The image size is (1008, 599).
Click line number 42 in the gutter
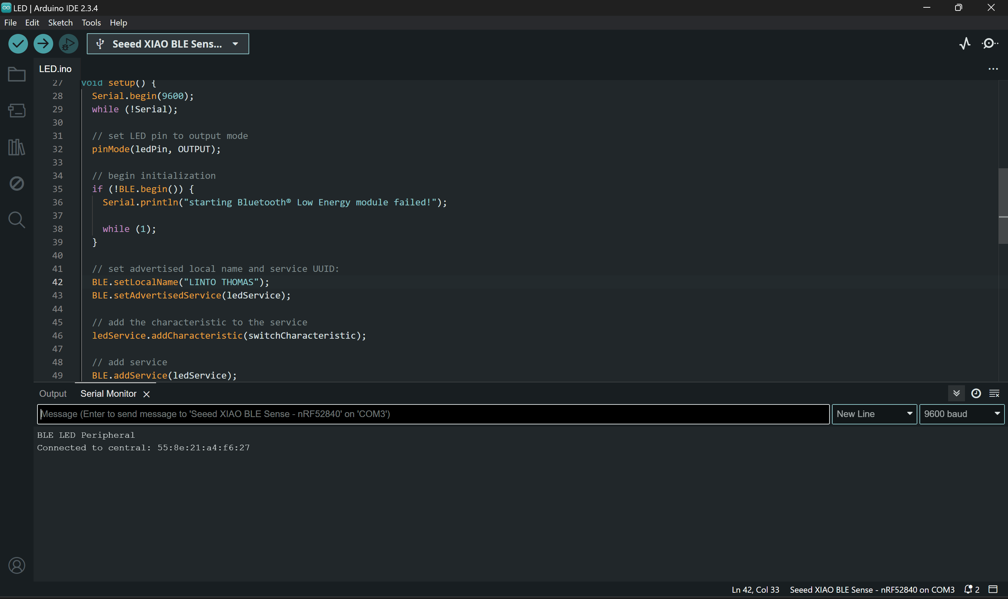[57, 282]
